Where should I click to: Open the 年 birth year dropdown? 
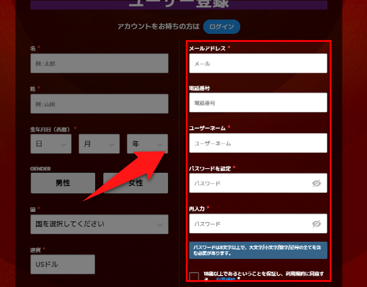point(147,144)
